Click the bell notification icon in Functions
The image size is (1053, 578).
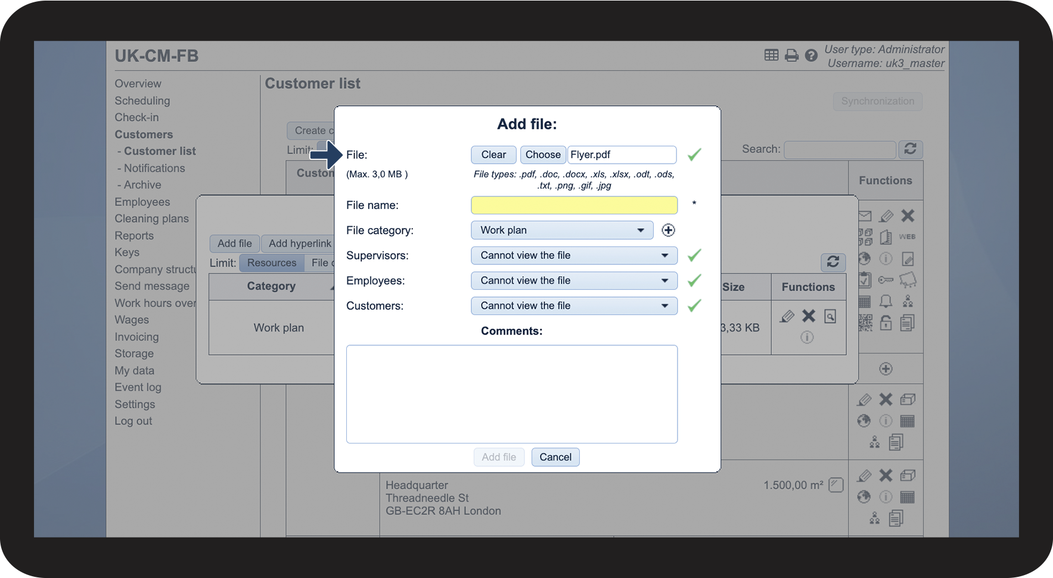coord(886,301)
